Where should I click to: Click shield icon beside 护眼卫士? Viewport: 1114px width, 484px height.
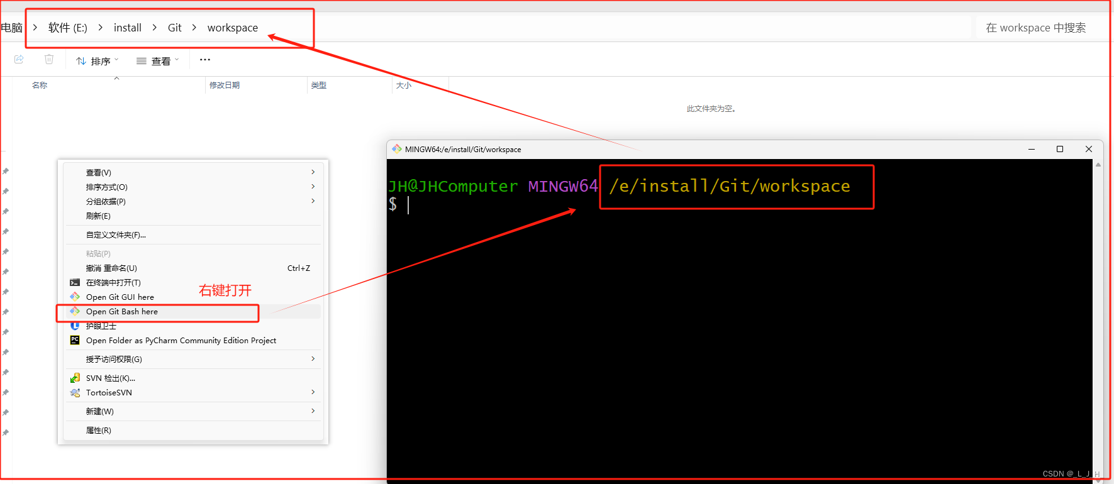point(75,326)
